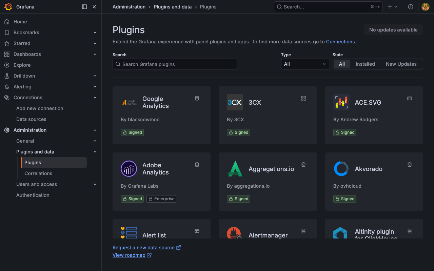Click Administration in breadcrumb

tap(129, 7)
